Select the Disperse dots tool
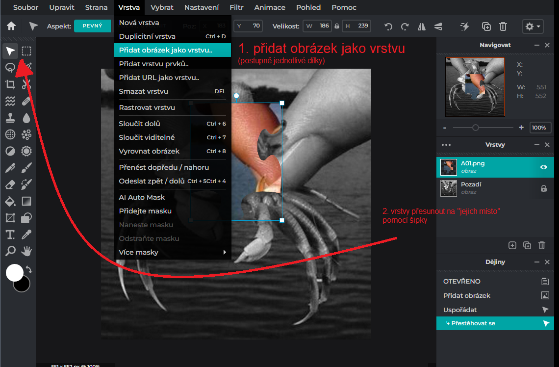Viewport: 559px width, 367px height. 26,134
